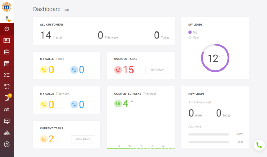Open the sidebar icon with orange badge
Screen dimensions: 267x157
7,98
